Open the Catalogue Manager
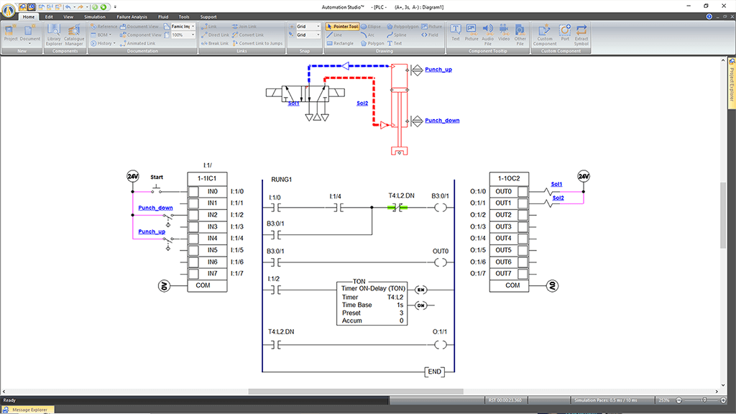 [75, 33]
